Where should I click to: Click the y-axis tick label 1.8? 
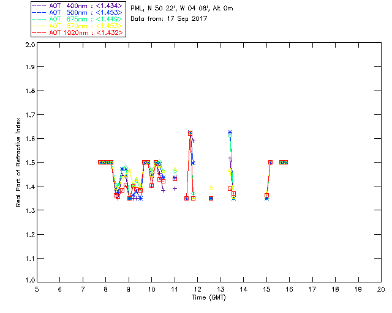point(30,90)
